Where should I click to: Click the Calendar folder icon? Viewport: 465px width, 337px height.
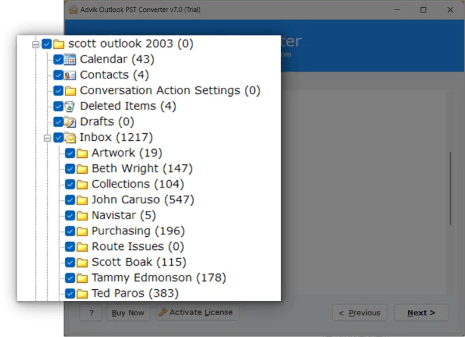coord(70,60)
